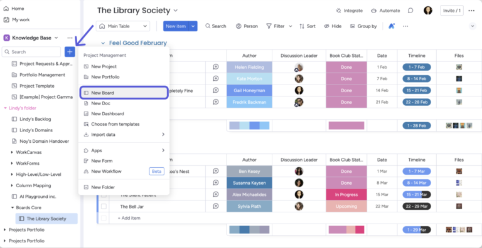The width and height of the screenshot is (482, 248).
Task: Open Noy's Domain Handover doc
Action: pos(40,141)
